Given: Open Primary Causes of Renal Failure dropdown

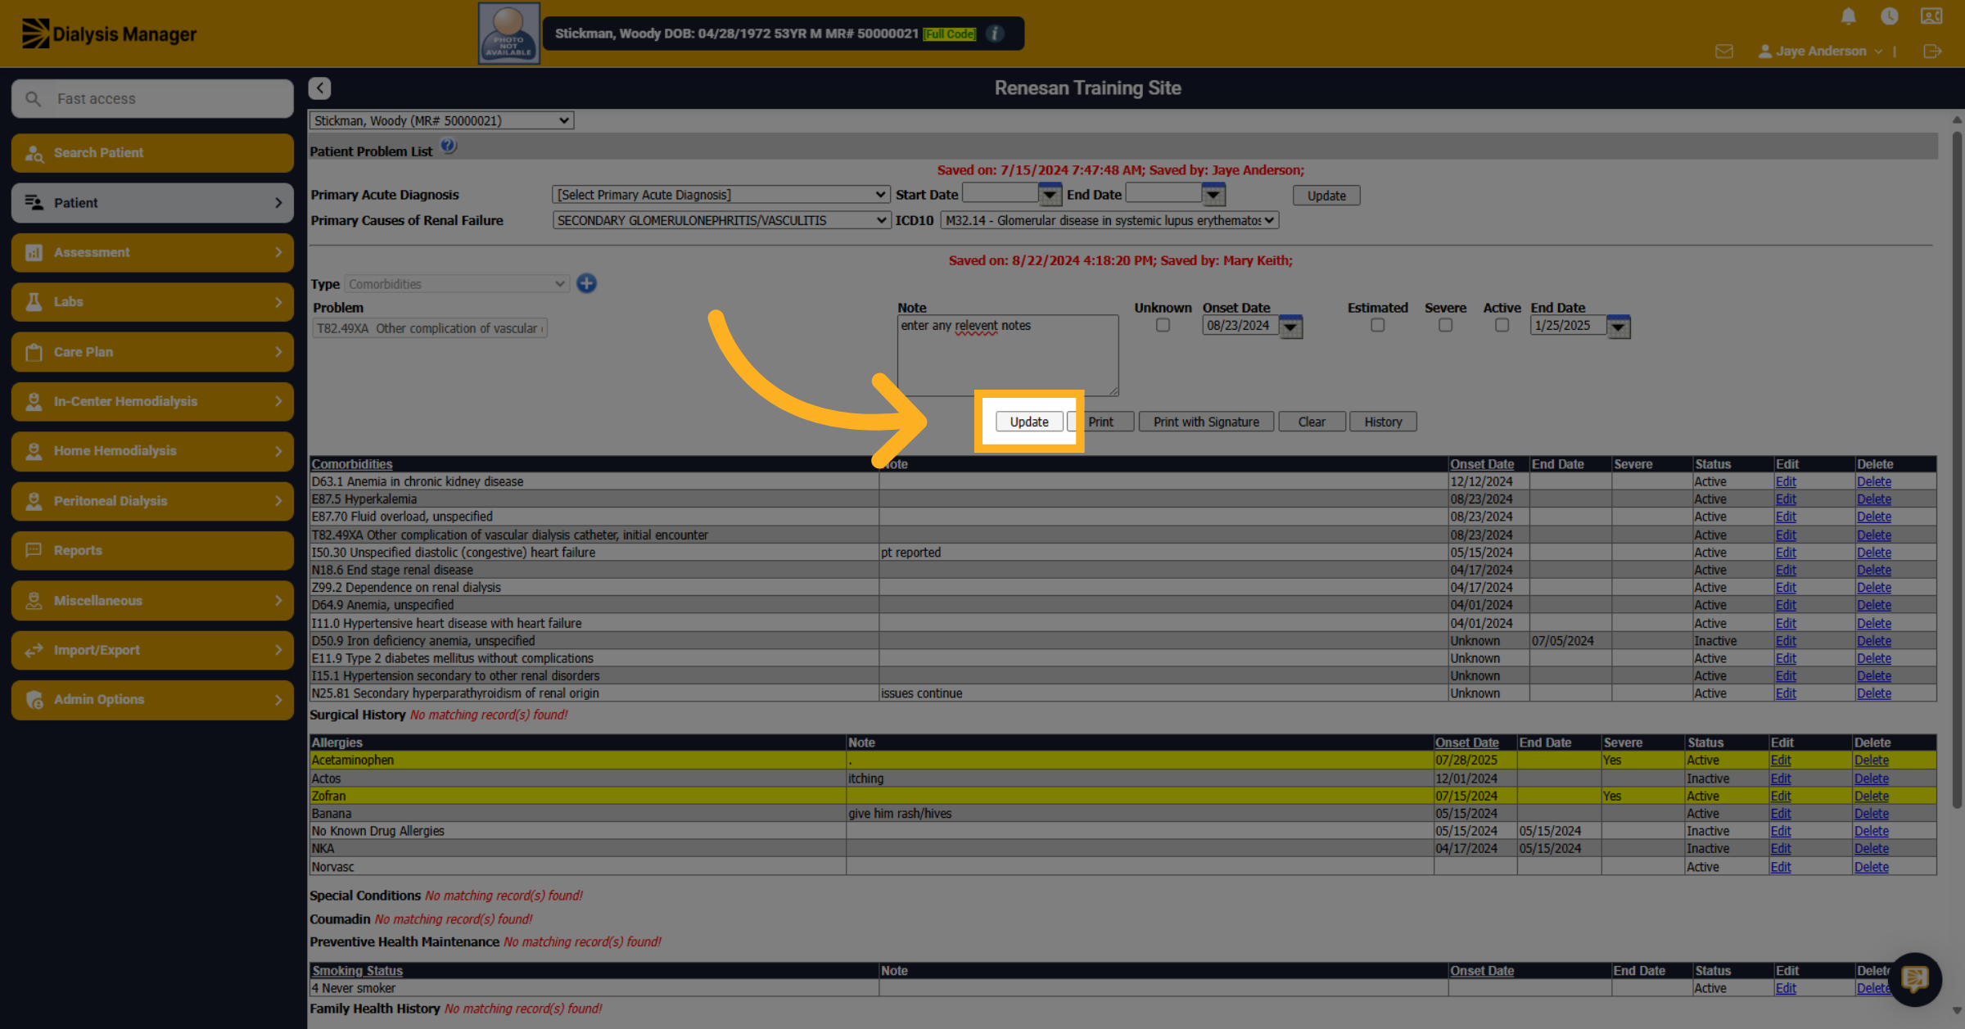Looking at the screenshot, I should [720, 220].
